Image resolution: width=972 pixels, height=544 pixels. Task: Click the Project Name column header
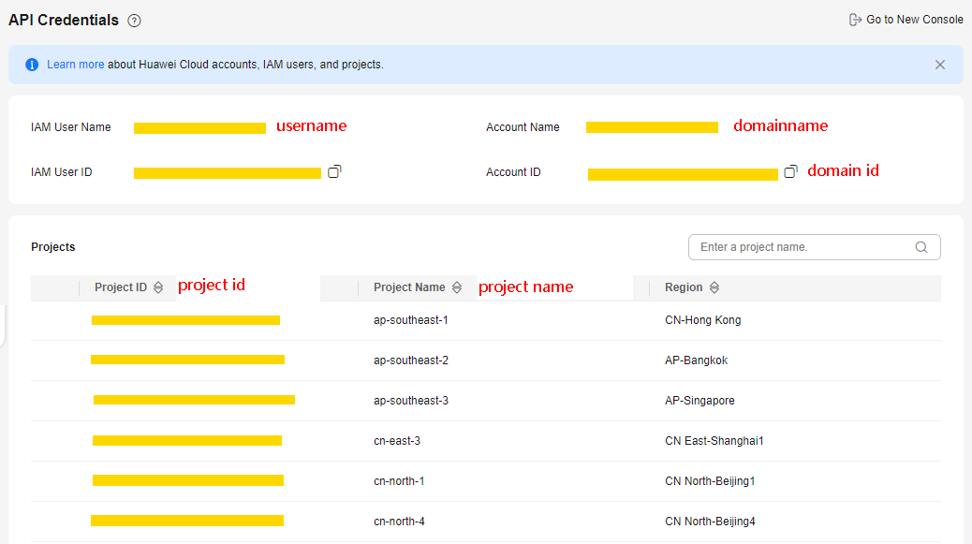(409, 287)
